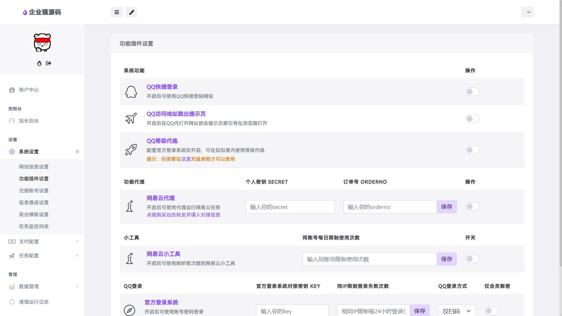This screenshot has width=562, height=316.
Task: Open the top-right header dropdown arrow
Action: [527, 12]
